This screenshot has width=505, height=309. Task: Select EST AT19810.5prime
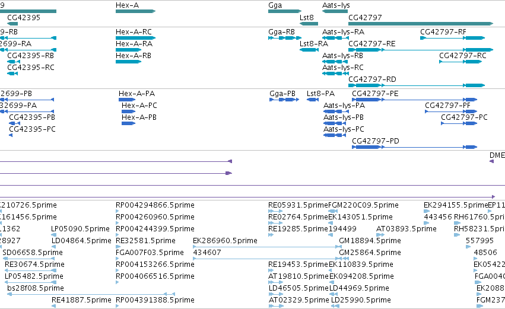pyautogui.click(x=298, y=276)
